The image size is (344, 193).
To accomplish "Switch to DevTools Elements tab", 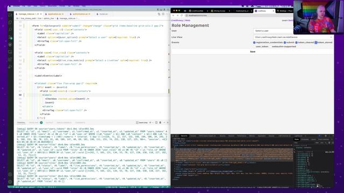I will coord(184,136).
